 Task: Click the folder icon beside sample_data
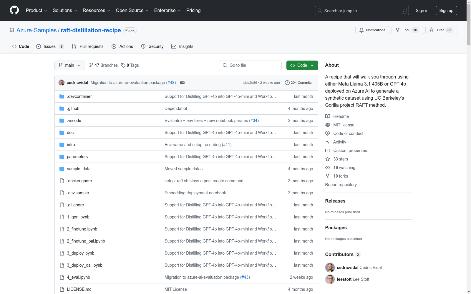click(62, 169)
